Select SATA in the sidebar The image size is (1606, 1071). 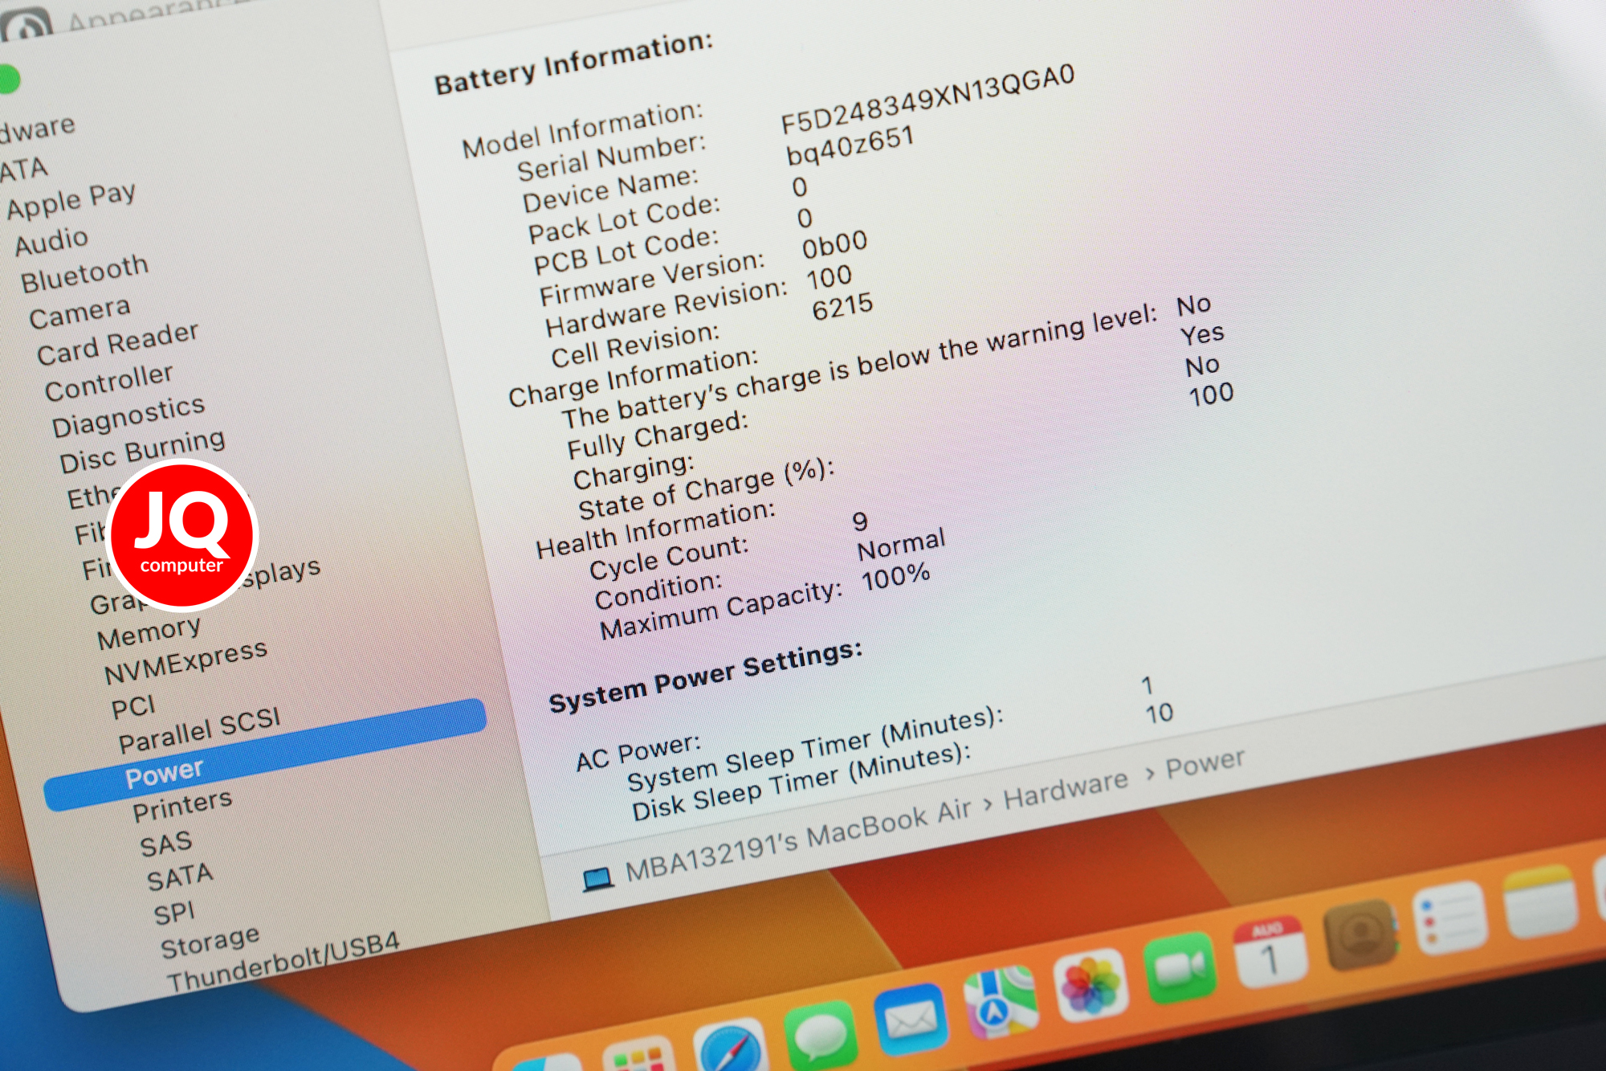[180, 877]
